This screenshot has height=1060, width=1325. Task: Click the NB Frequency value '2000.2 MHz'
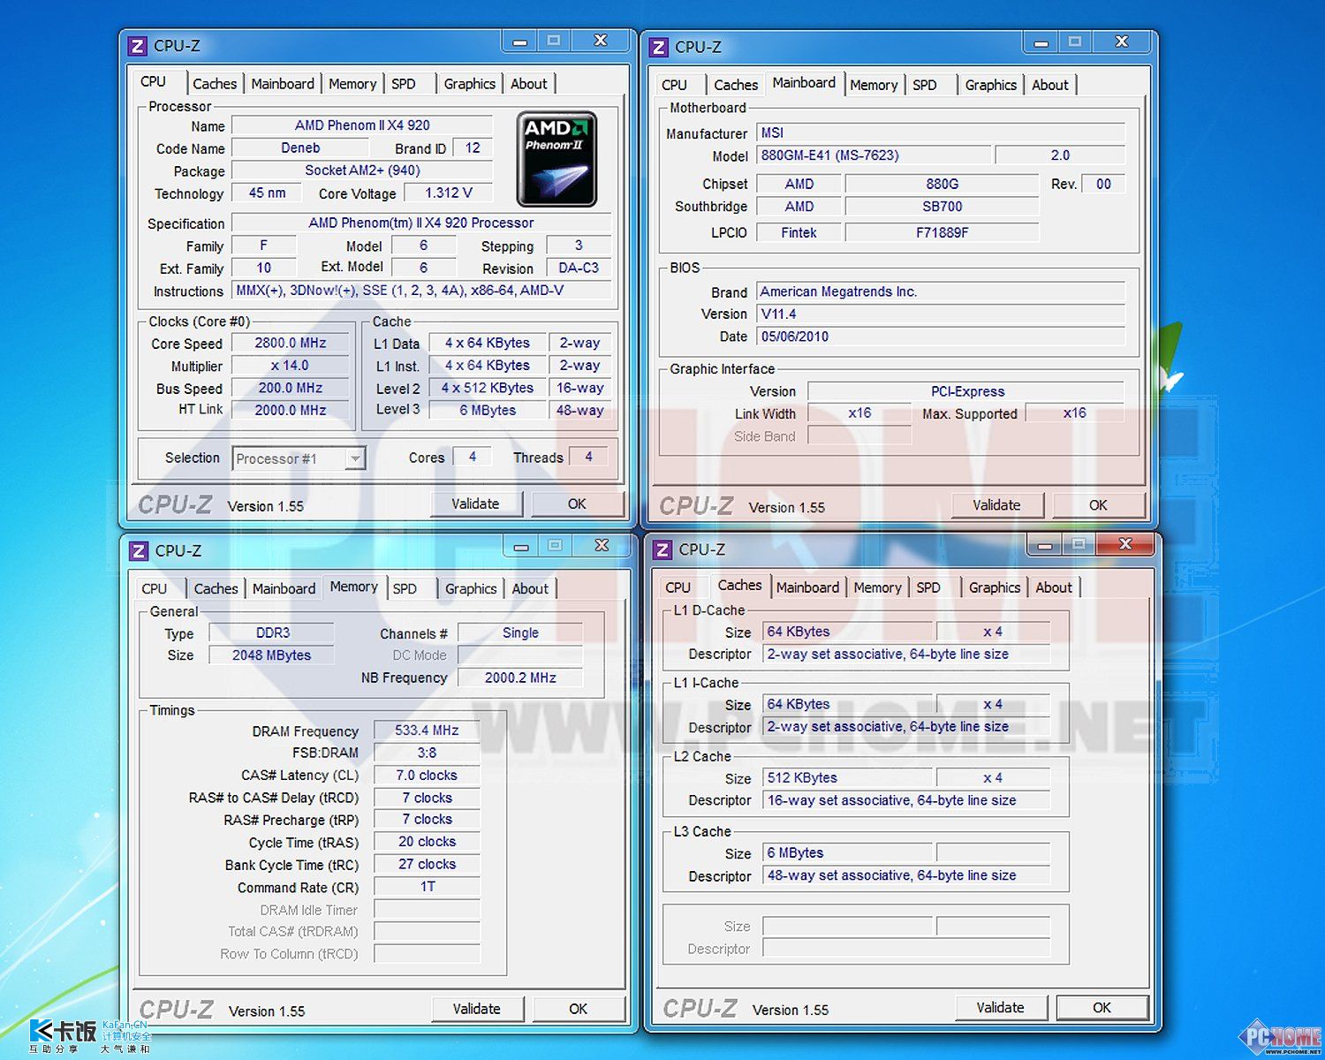[x=520, y=678]
